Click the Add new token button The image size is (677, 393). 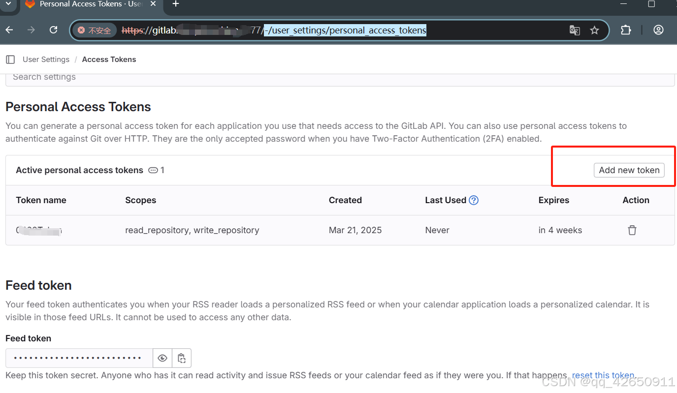[629, 170]
